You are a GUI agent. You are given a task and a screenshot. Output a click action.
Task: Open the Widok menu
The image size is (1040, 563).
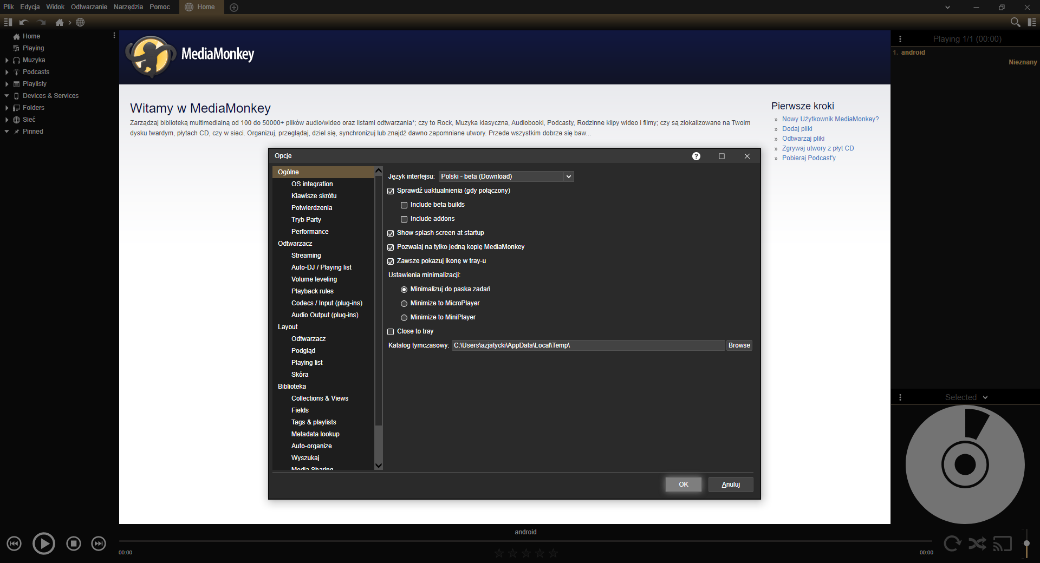(x=55, y=7)
